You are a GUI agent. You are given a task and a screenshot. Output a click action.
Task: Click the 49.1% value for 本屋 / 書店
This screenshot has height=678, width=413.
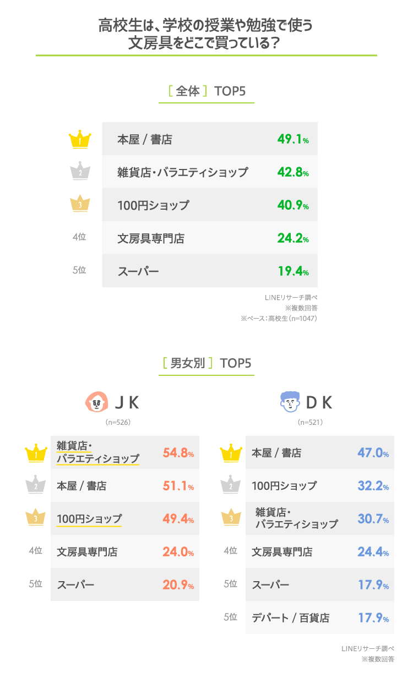[292, 139]
